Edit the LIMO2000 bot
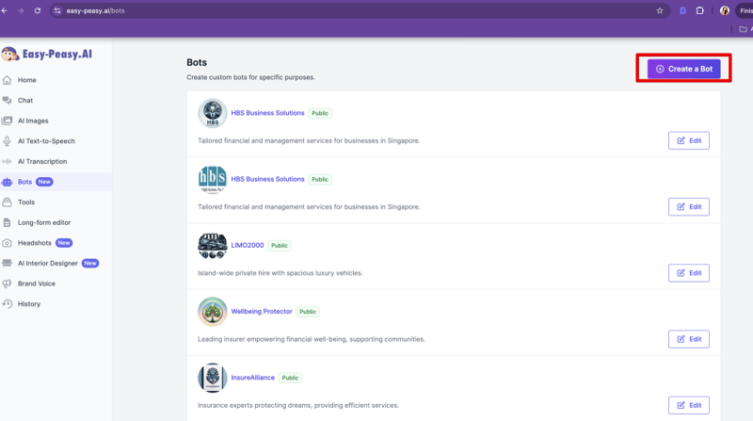Viewport: 753px width, 421px height. [688, 273]
